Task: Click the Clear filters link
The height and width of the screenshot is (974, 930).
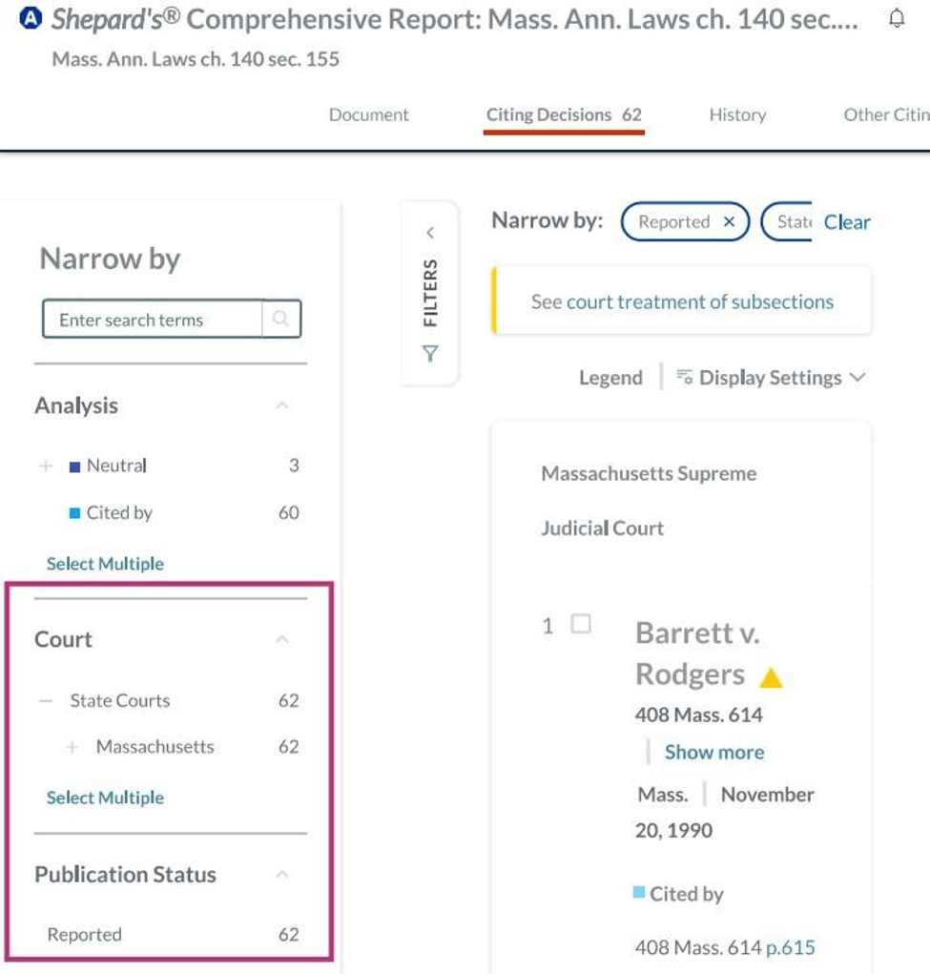Action: 847,221
